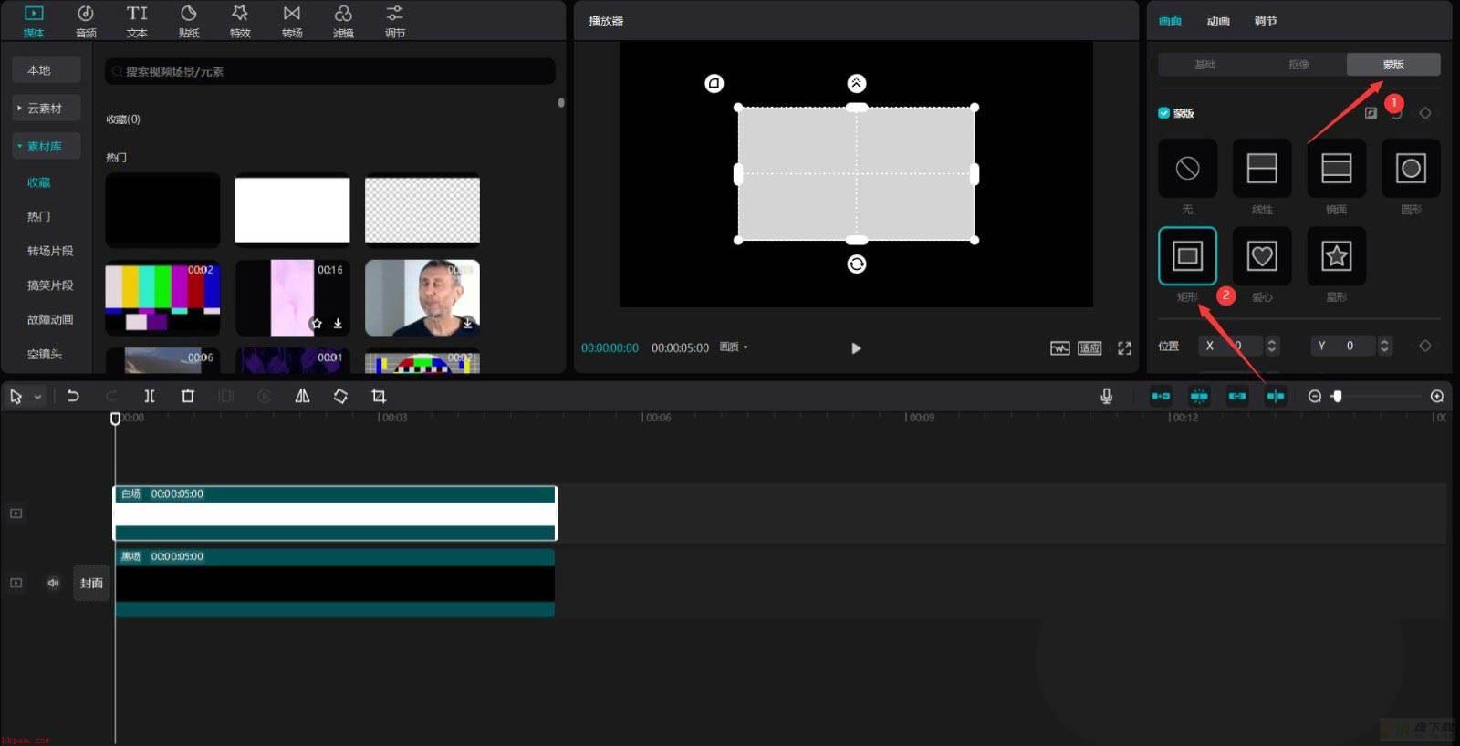Image resolution: width=1460 pixels, height=746 pixels.
Task: Switch to the 媒体 media tab
Action: pos(34,21)
